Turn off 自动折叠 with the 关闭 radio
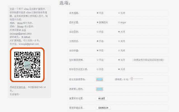The width and height of the screenshot is (179, 112). [119, 51]
